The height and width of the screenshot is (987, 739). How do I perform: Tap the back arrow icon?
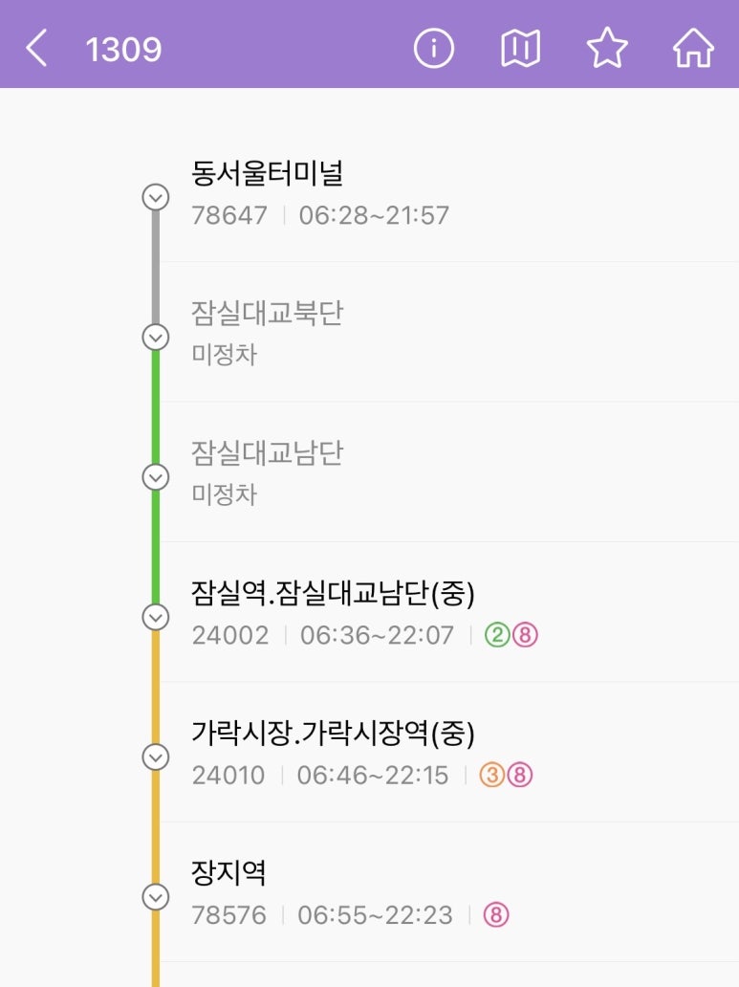[36, 48]
